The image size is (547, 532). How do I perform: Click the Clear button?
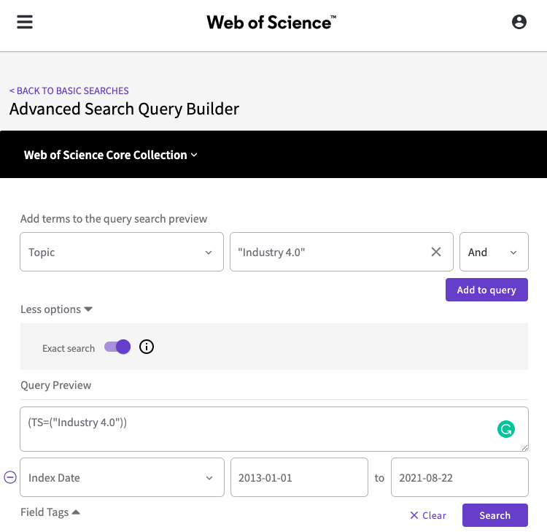pyautogui.click(x=428, y=515)
